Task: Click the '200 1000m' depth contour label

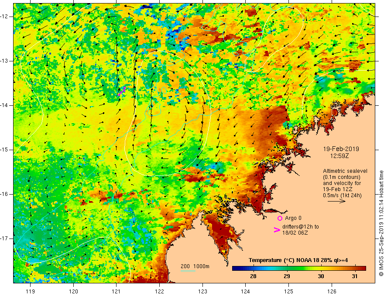Action: [195, 266]
